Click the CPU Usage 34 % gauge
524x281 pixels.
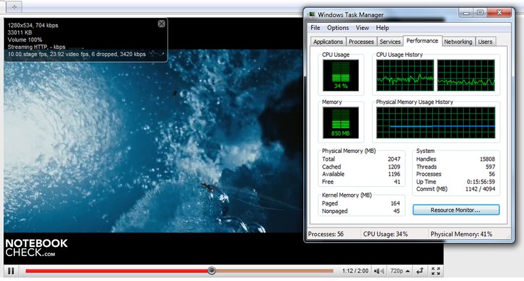point(341,75)
